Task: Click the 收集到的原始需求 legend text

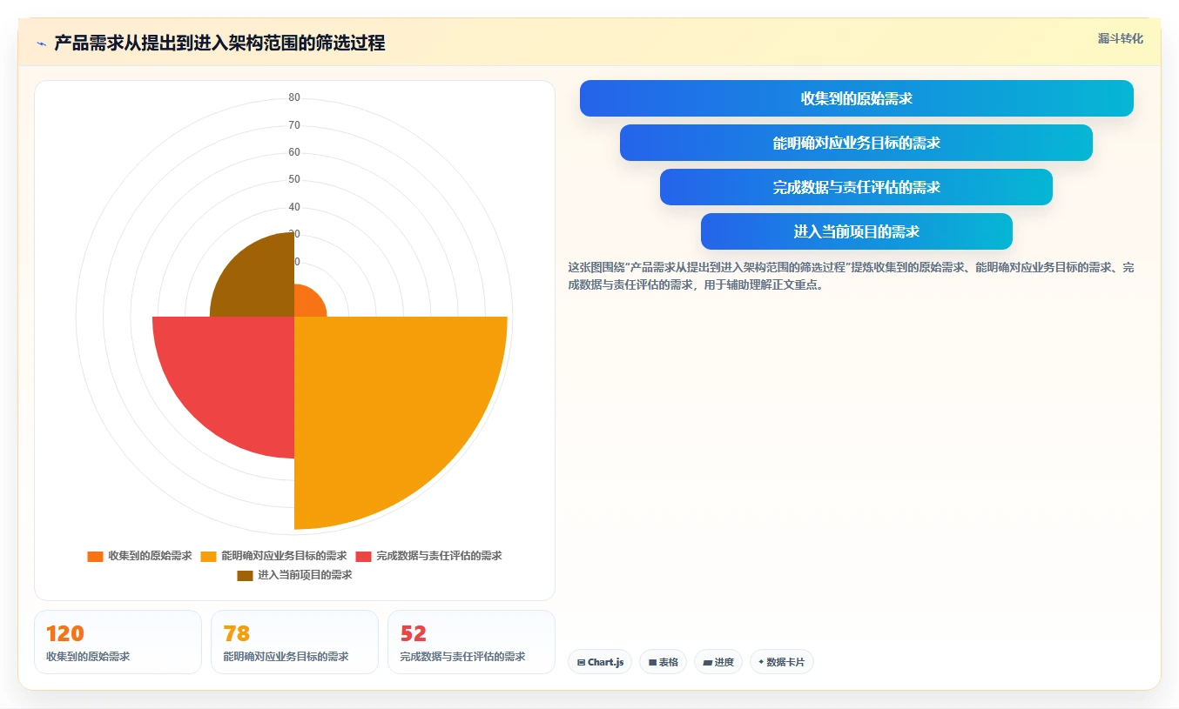Action: click(150, 556)
